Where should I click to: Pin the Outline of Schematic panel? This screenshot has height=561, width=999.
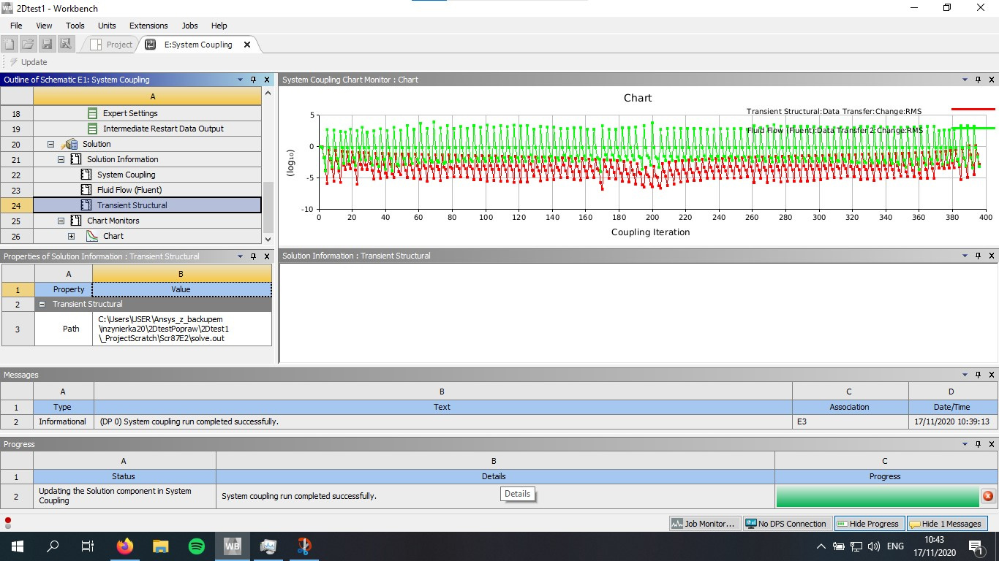[x=253, y=80]
